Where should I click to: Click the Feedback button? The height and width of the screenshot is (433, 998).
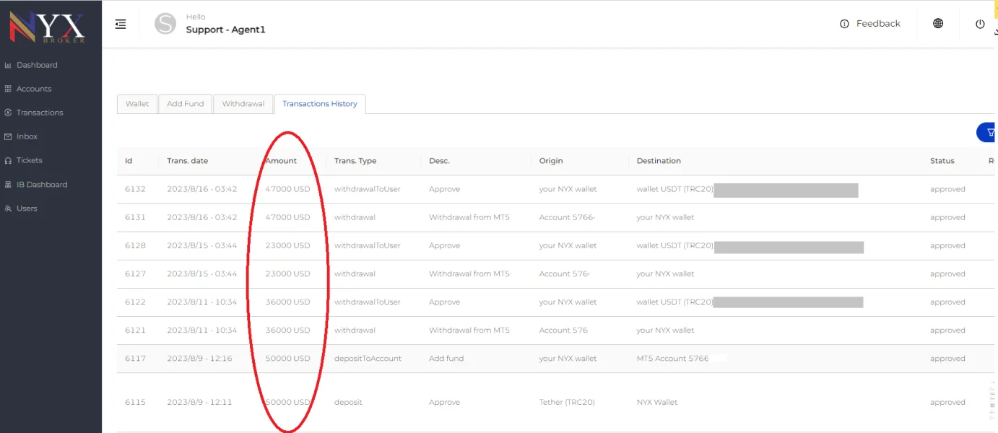870,24
